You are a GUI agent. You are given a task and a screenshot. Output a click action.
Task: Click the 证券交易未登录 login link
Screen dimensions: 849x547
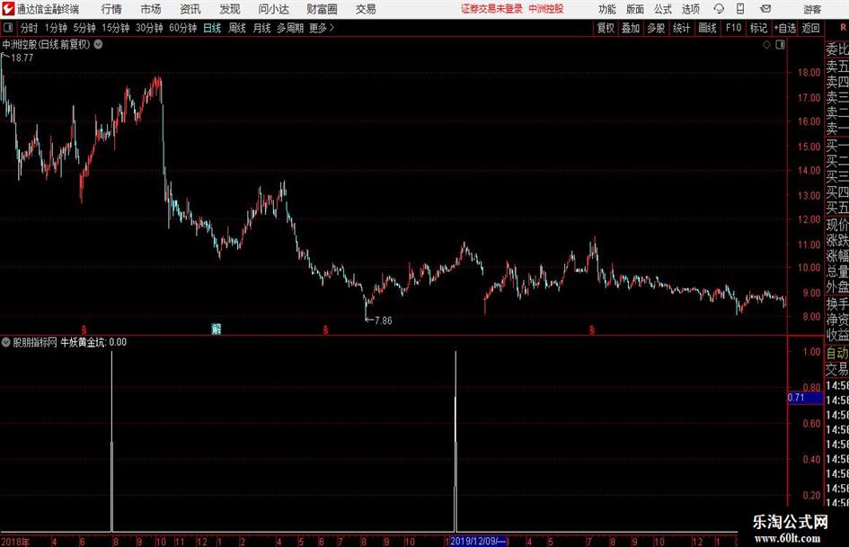coord(491,9)
